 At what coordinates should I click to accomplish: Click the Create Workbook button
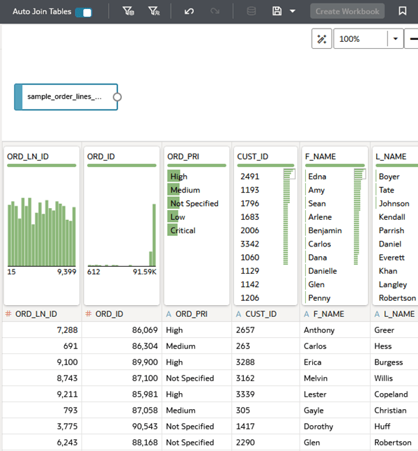coord(348,11)
